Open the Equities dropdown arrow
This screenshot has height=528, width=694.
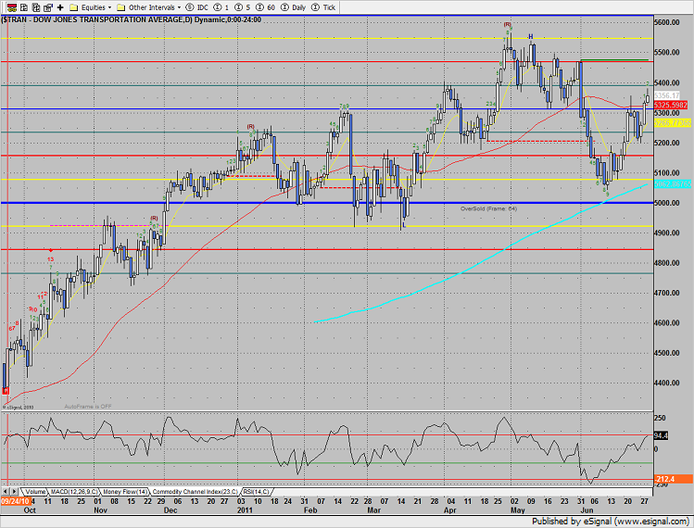[x=109, y=7]
